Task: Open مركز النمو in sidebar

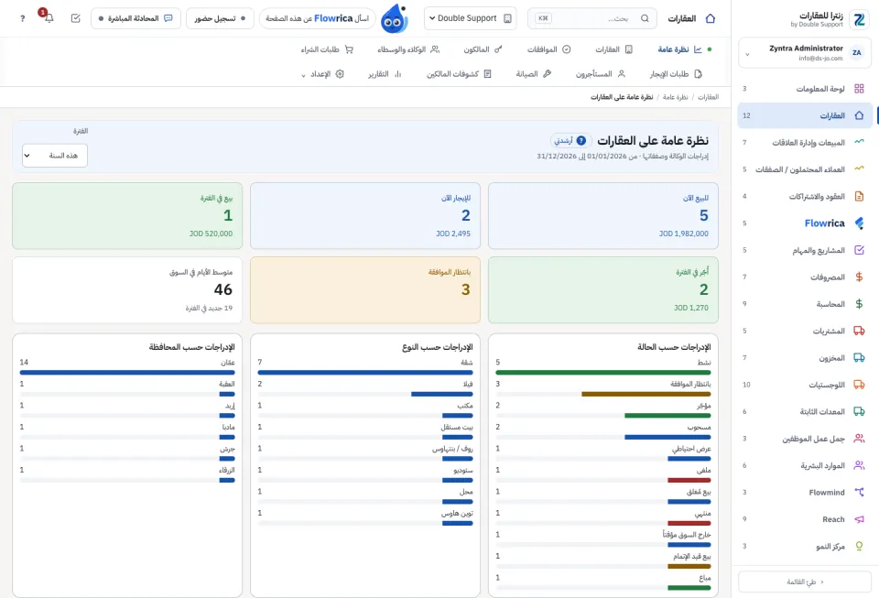Action: (805, 546)
